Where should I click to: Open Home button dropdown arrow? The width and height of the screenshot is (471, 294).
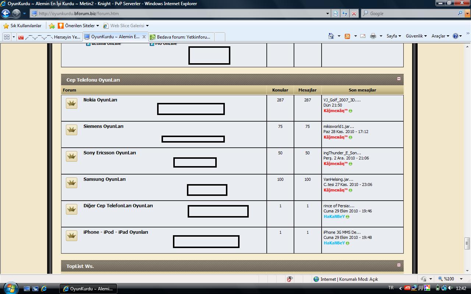[339, 36]
